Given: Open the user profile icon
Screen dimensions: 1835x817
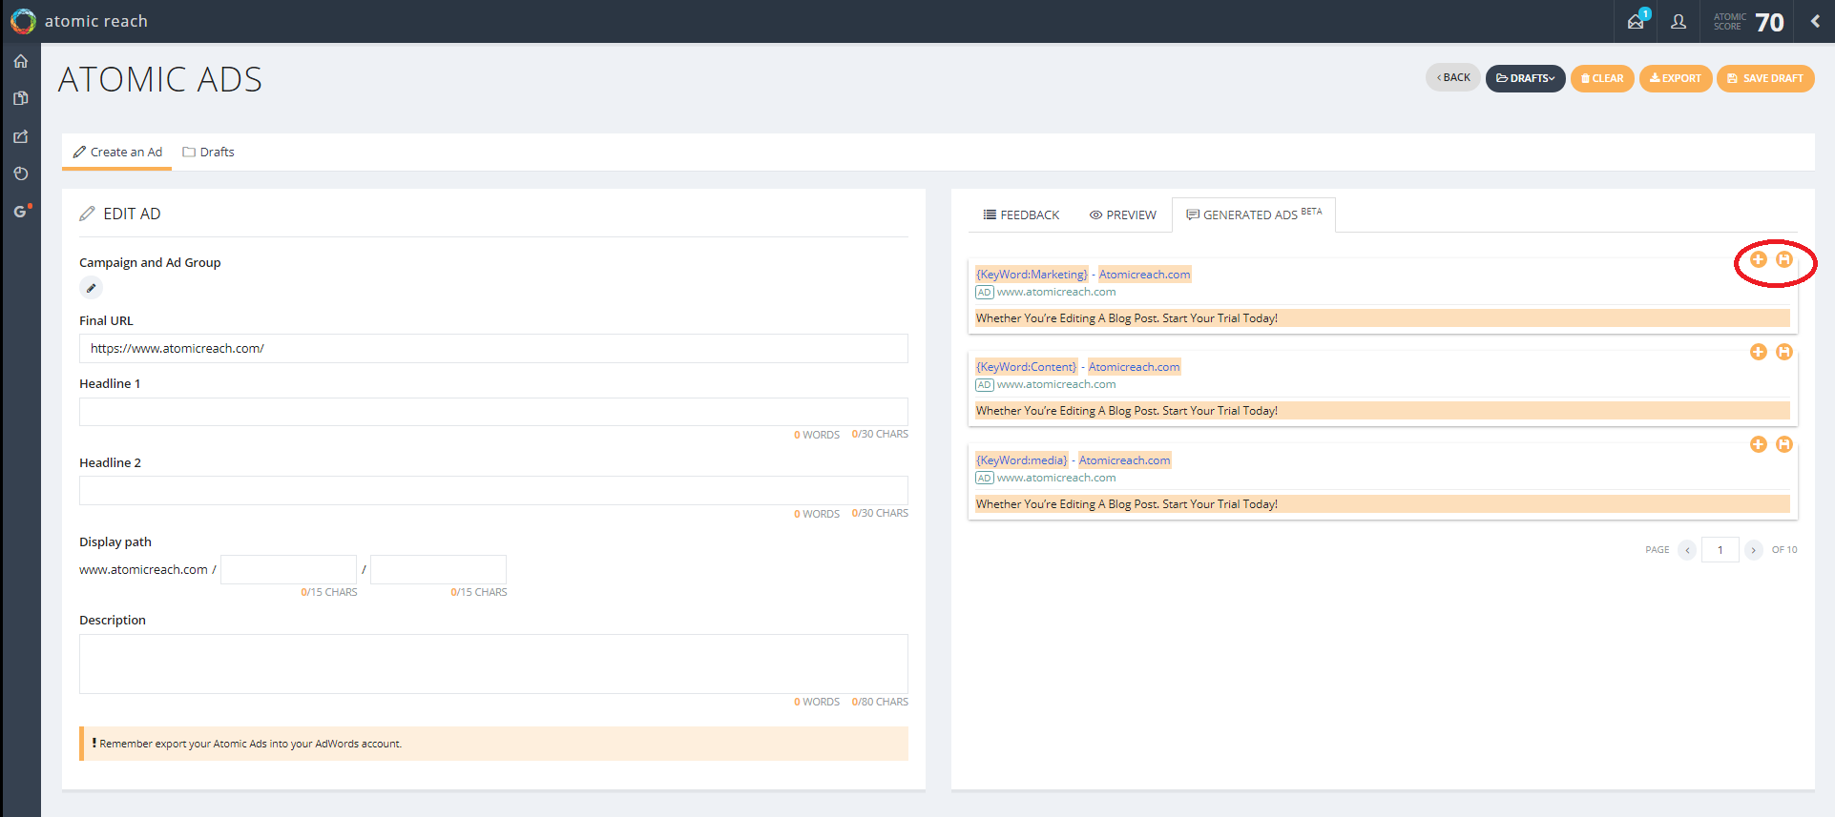Looking at the screenshot, I should [x=1679, y=21].
